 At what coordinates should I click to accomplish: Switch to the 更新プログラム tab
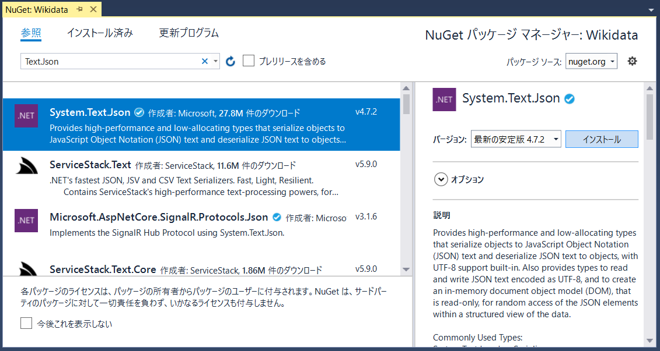pos(189,33)
